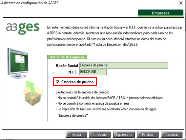Proceed with Siguiente >> button
The width and height of the screenshot is (186, 140).
coord(124,135)
